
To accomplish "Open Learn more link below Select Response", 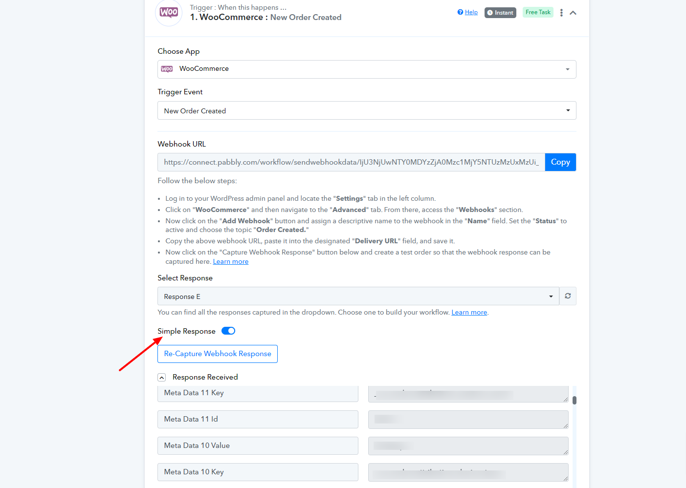I will pyautogui.click(x=469, y=313).
